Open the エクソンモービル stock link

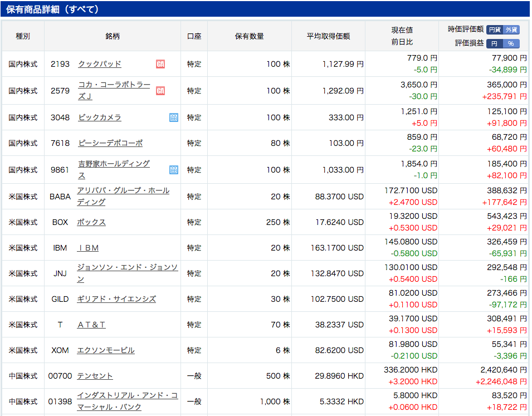[x=106, y=350]
